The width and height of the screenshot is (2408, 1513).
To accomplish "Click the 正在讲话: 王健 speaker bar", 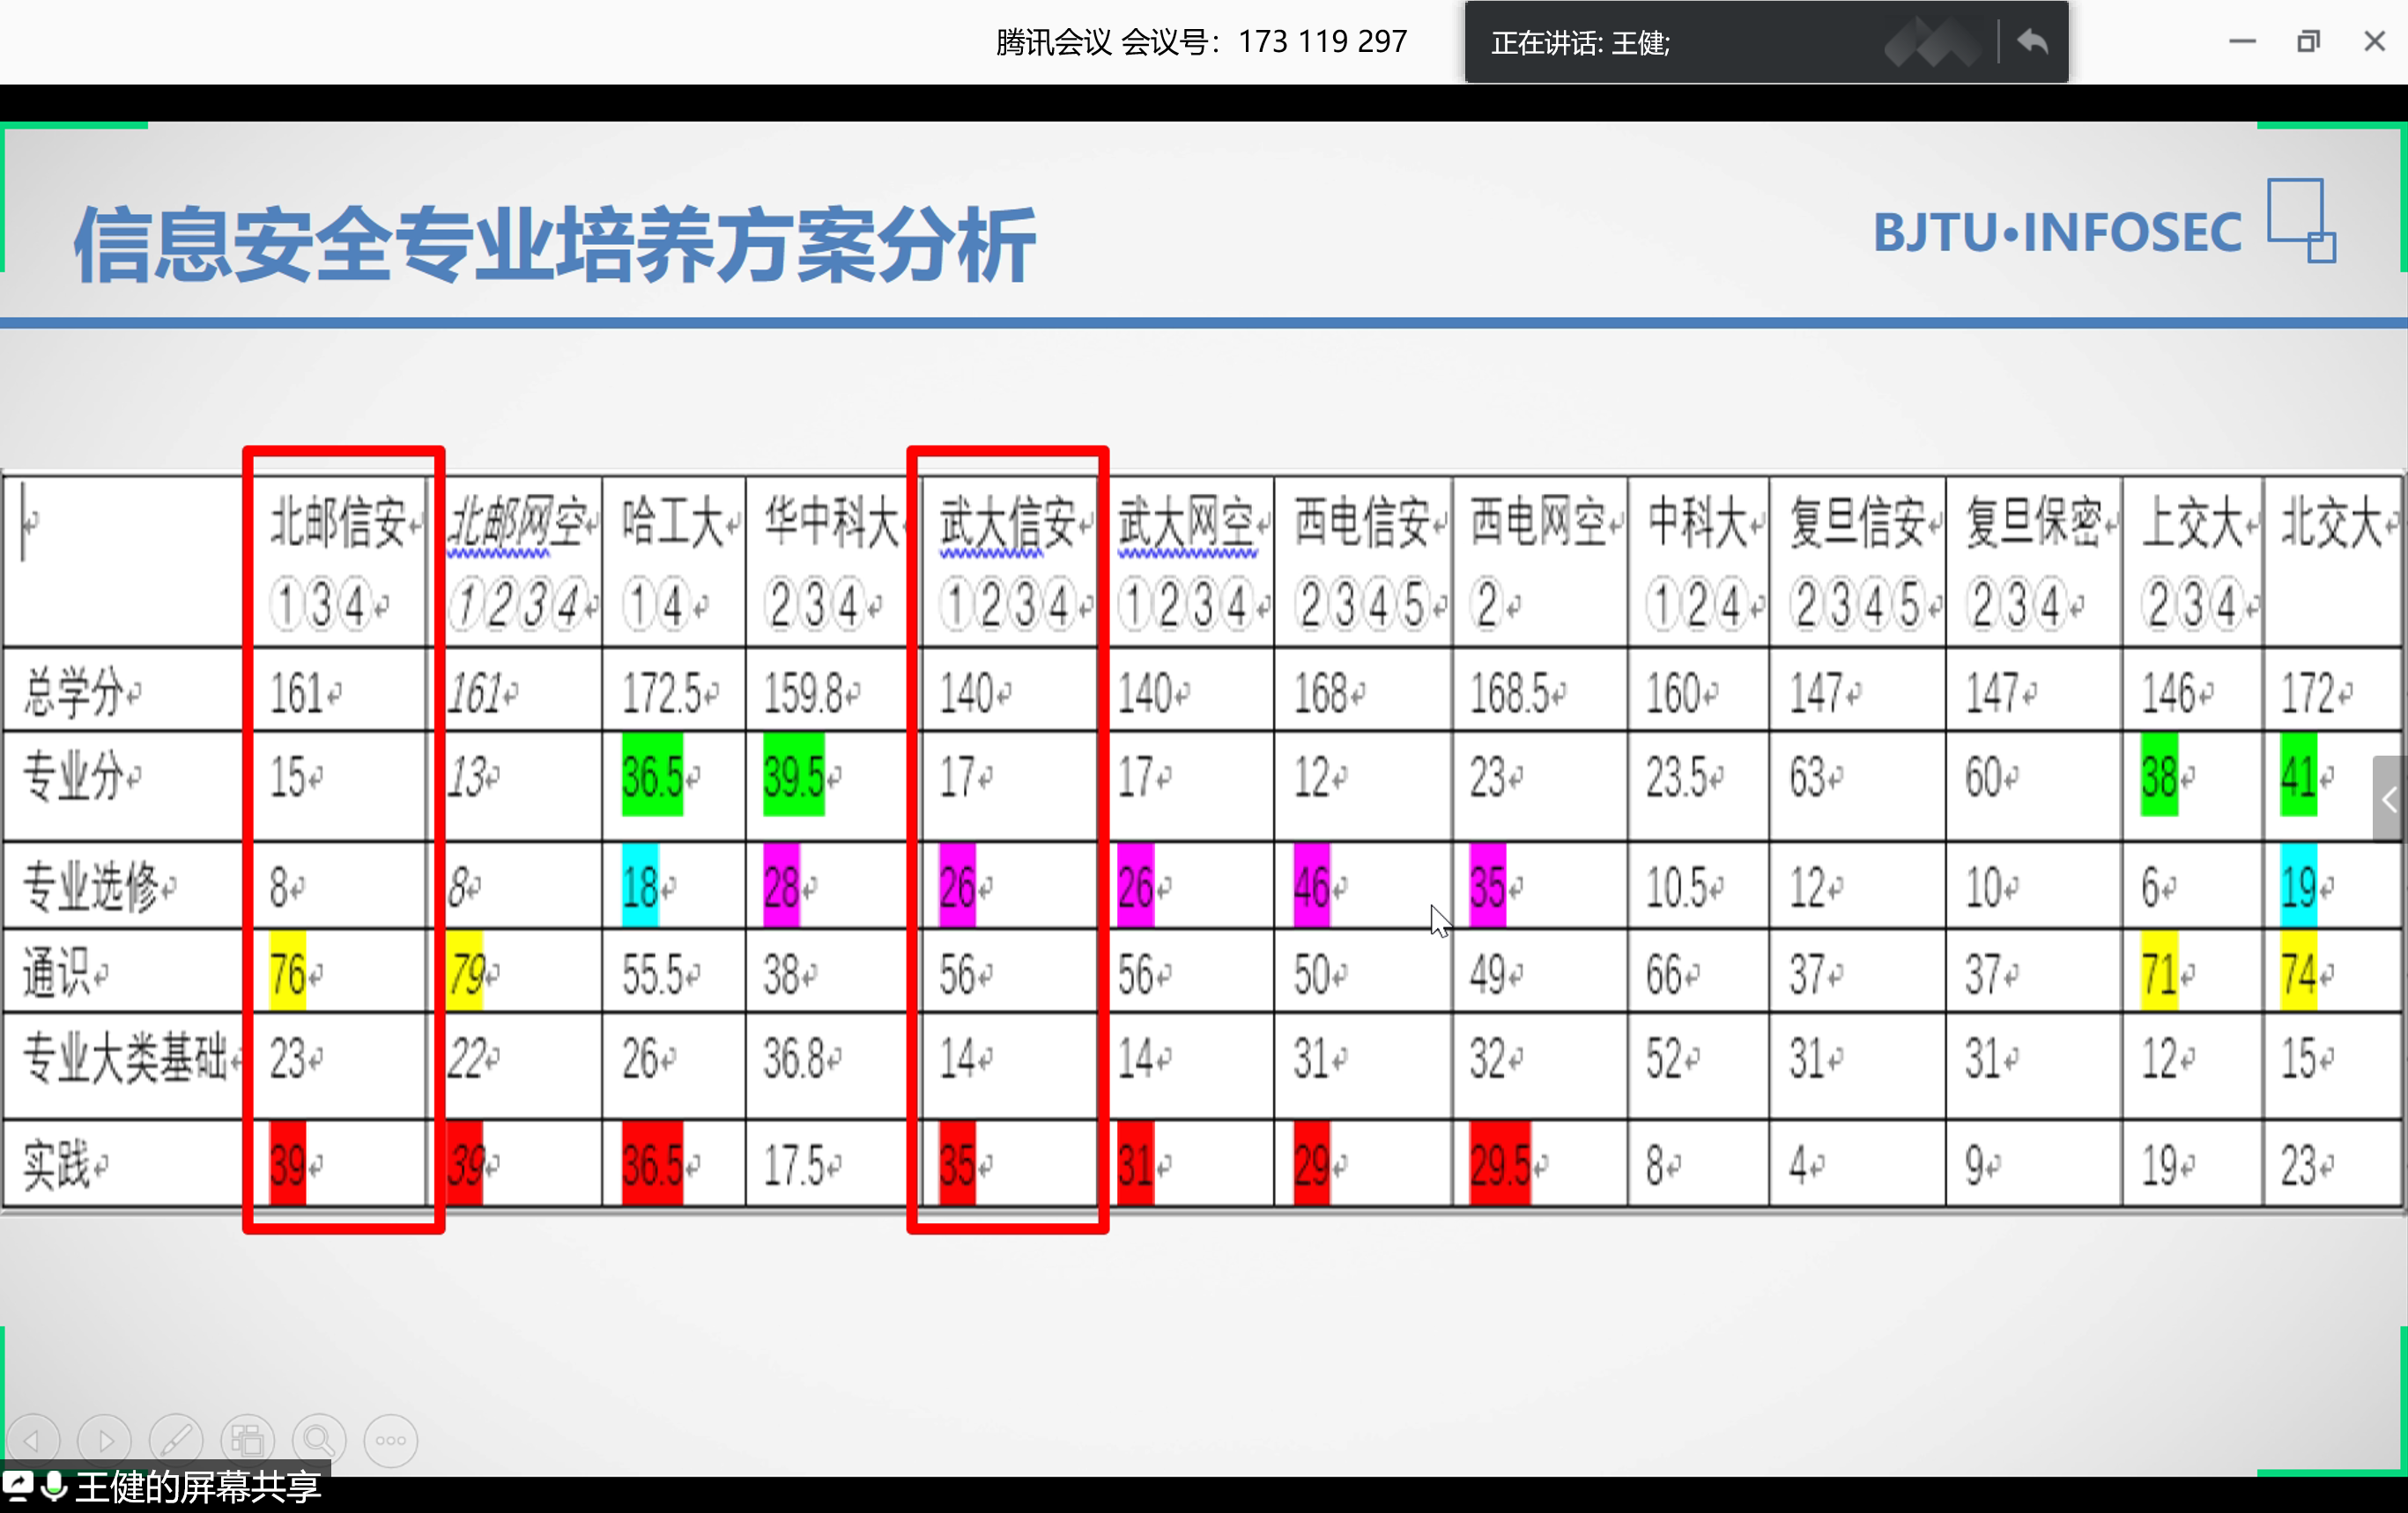I will tap(1580, 43).
